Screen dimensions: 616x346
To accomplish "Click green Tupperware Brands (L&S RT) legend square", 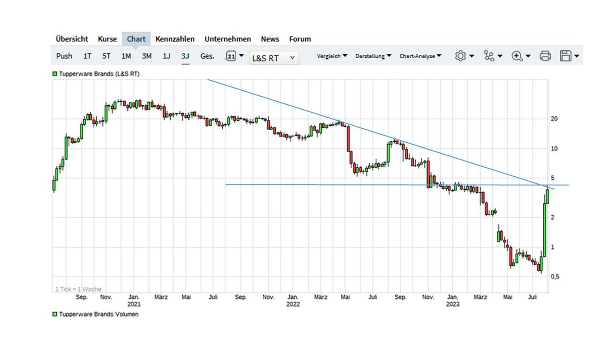I will (55, 74).
